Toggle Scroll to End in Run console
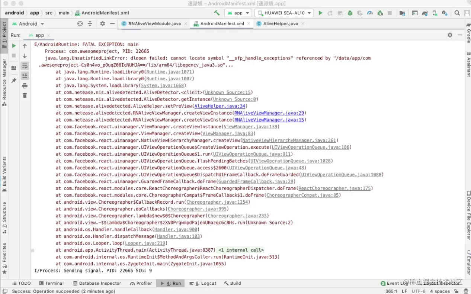The width and height of the screenshot is (471, 294). click(25, 75)
